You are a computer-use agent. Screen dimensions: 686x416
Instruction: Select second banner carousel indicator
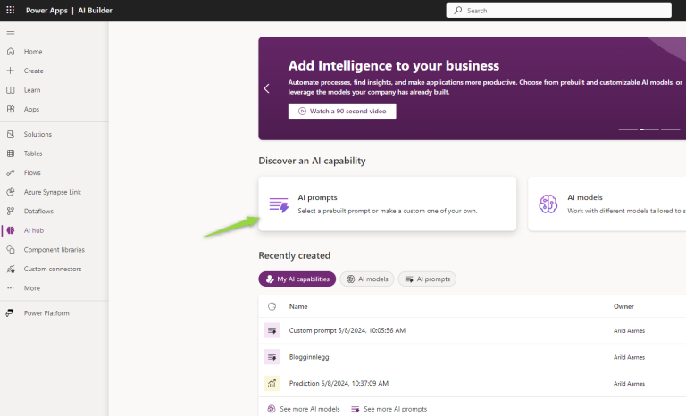pyautogui.click(x=649, y=129)
